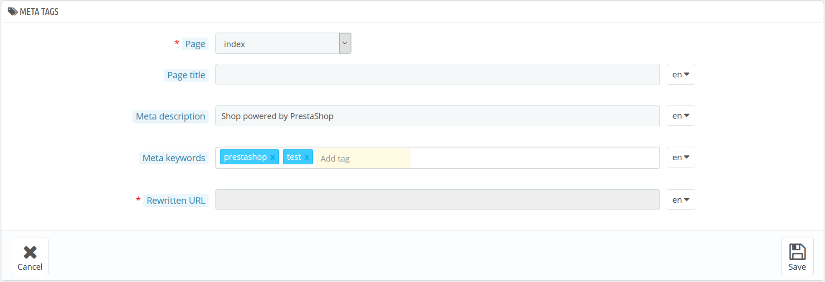The image size is (825, 282).
Task: Click into the Meta description field
Action: tap(437, 116)
